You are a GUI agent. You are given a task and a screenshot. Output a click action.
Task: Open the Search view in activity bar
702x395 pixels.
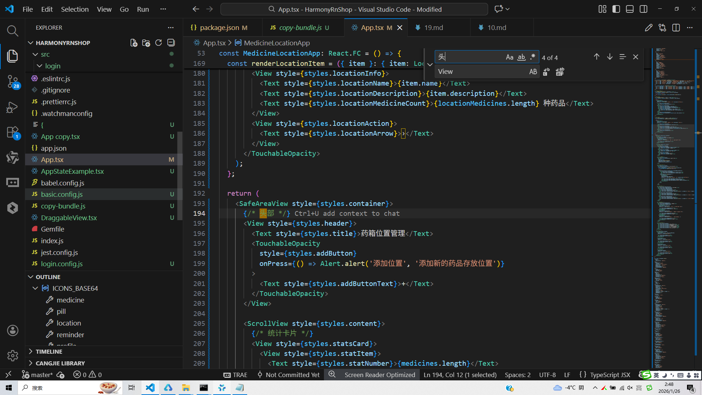12,31
